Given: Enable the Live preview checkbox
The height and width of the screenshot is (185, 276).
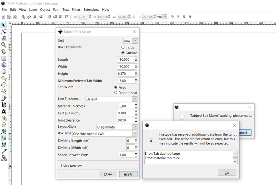Looking at the screenshot, I should tap(60, 165).
